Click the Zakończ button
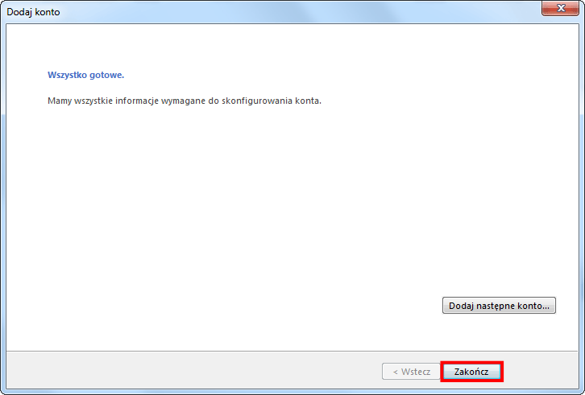Image resolution: width=585 pixels, height=395 pixels. pos(471,372)
